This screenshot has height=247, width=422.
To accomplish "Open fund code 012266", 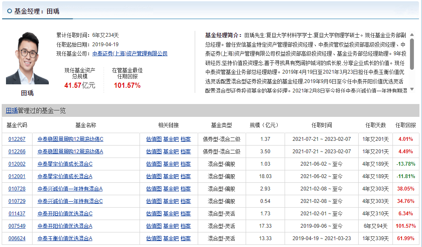I will (x=17, y=152).
